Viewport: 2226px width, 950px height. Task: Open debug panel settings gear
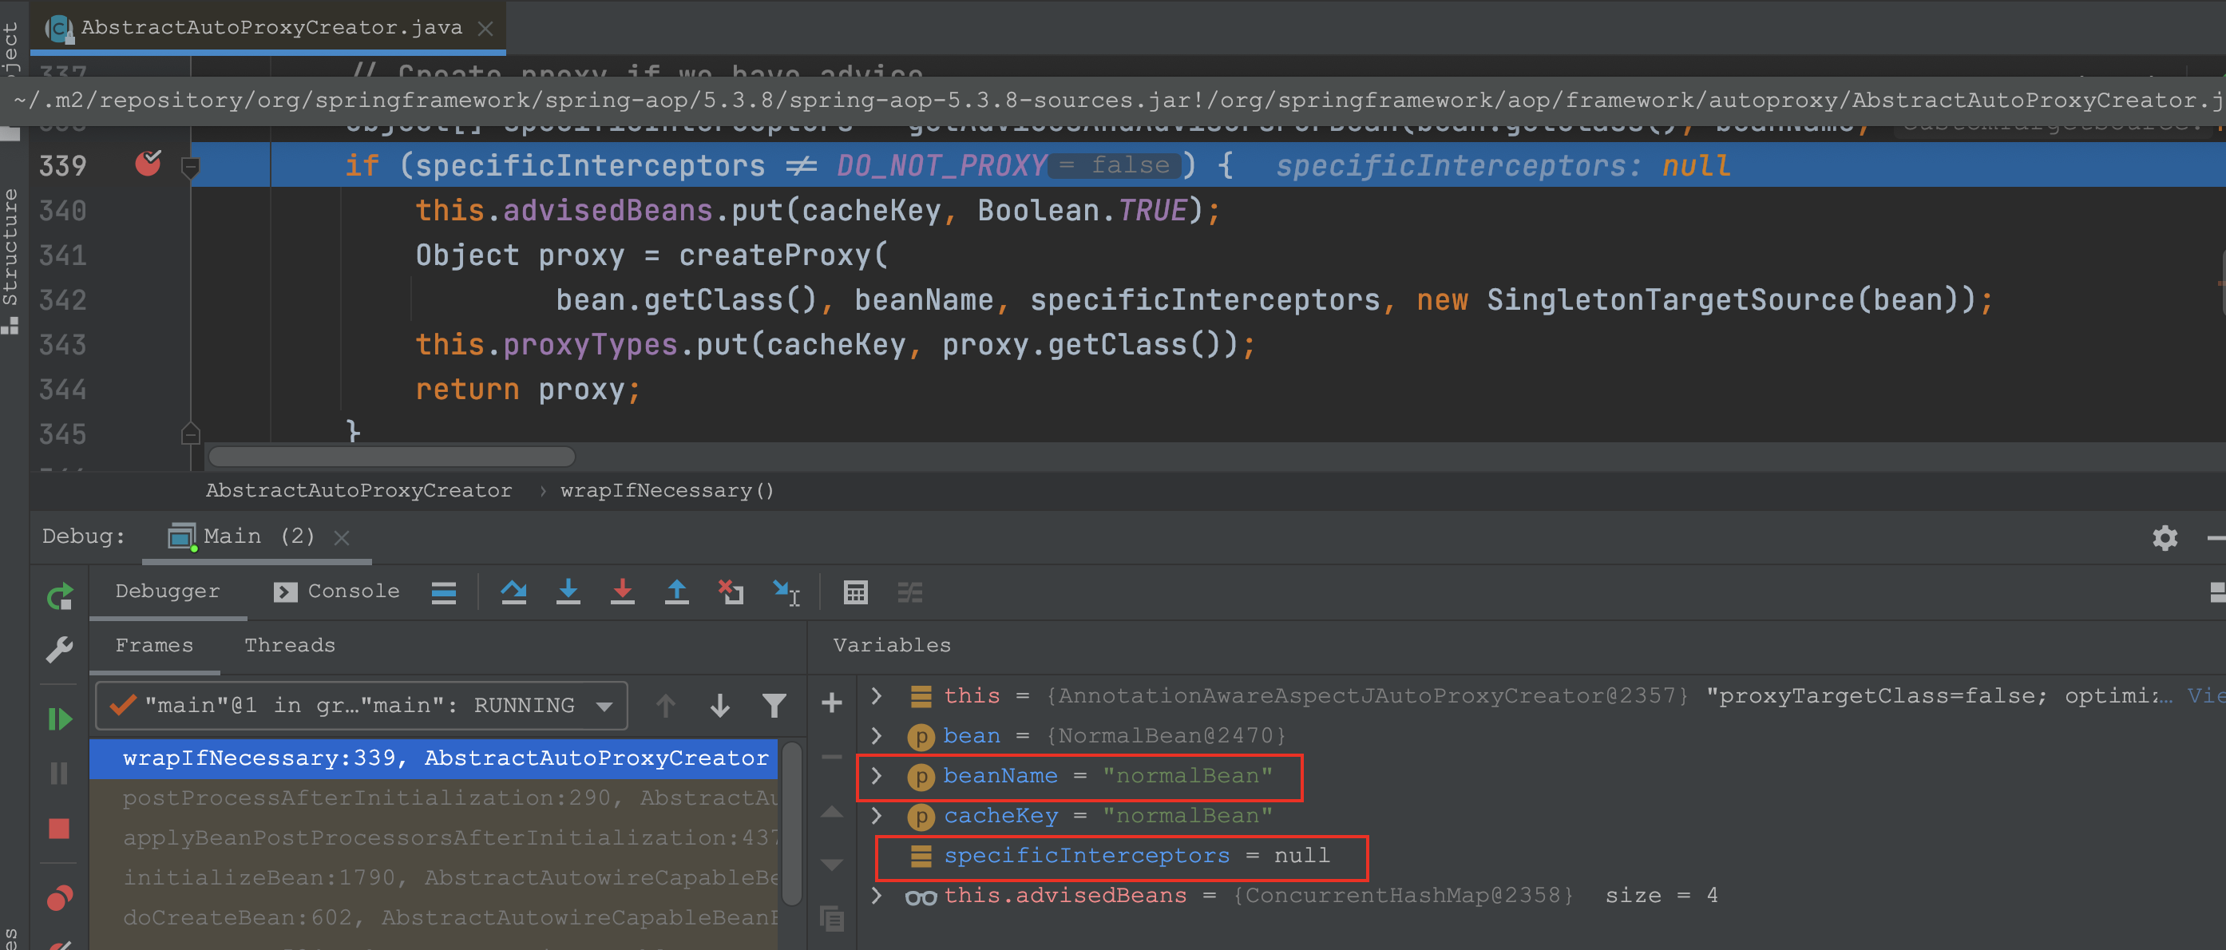pos(2165,538)
